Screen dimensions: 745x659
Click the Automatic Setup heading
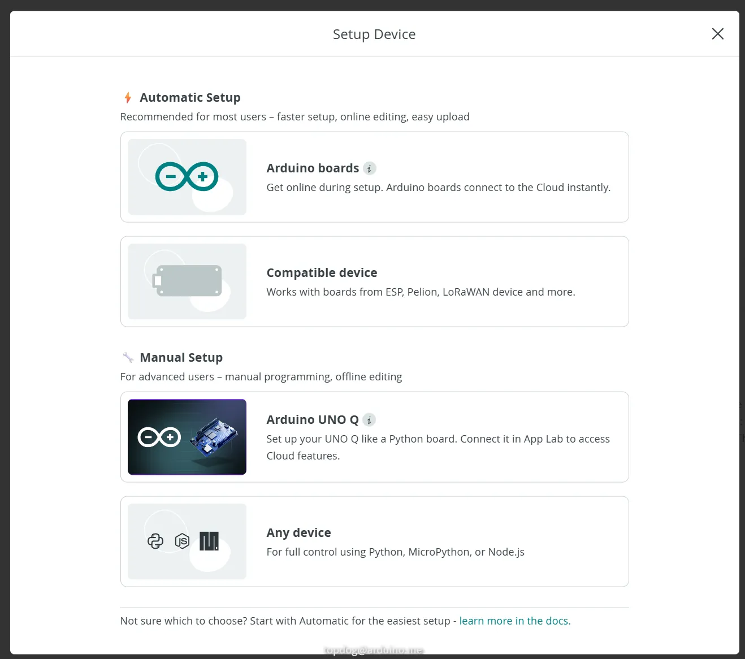190,98
